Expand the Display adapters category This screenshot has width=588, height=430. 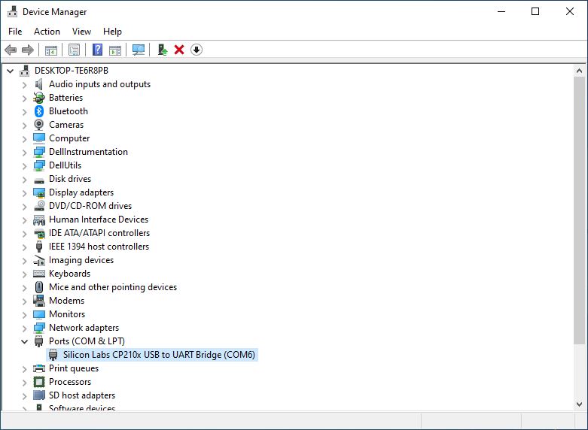pyautogui.click(x=24, y=192)
